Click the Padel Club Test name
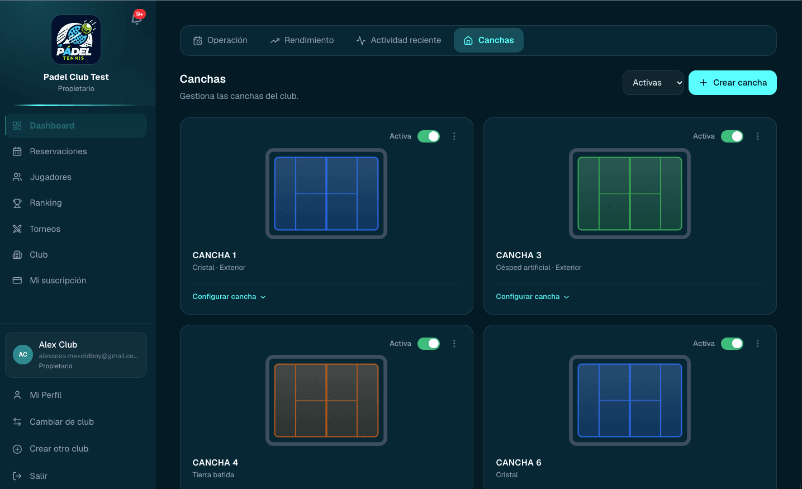This screenshot has height=489, width=802. click(76, 77)
